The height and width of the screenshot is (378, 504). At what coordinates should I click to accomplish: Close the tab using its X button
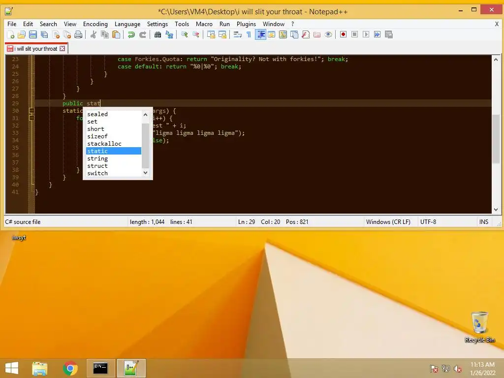(x=63, y=49)
